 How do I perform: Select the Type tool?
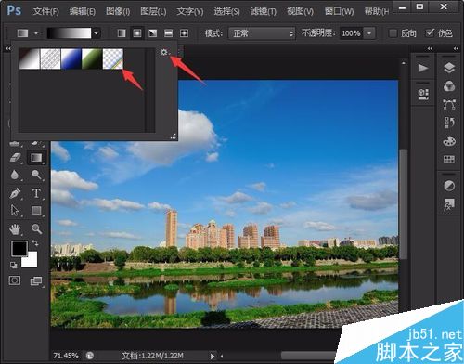coord(36,193)
